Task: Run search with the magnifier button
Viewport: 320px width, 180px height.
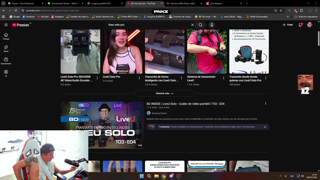Action: pos(200,25)
